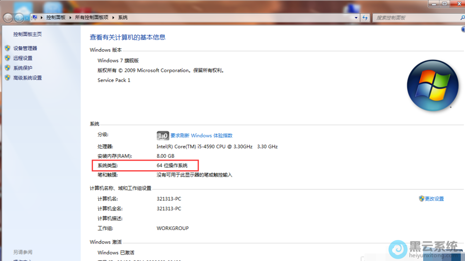Viewport: 465px width, 261px height.
Task: Go to 控制面板 in address breadcrumb
Action: point(56,17)
